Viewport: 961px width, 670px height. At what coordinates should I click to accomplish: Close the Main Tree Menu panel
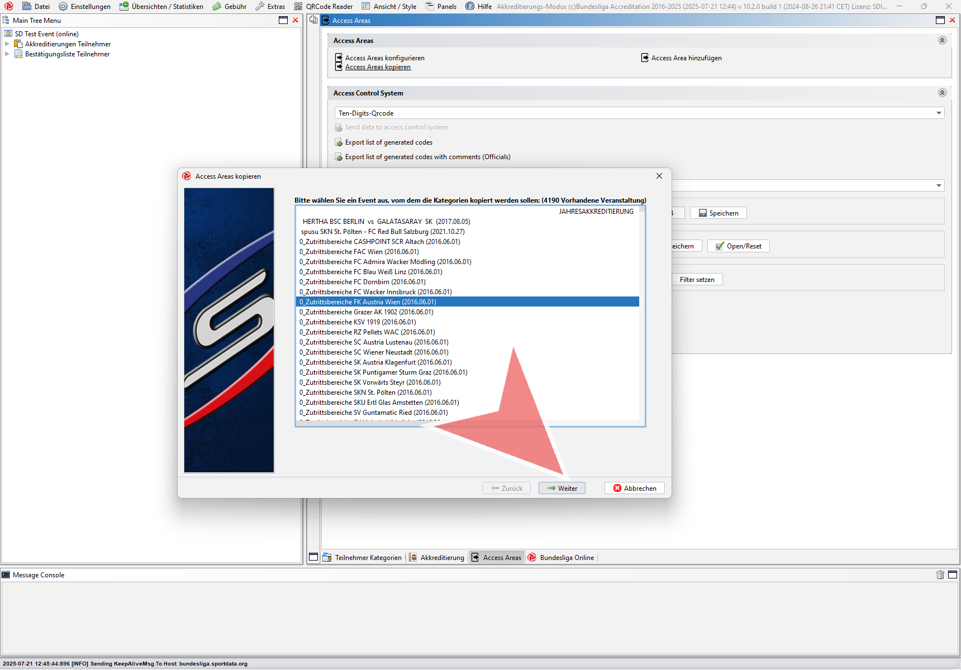296,20
